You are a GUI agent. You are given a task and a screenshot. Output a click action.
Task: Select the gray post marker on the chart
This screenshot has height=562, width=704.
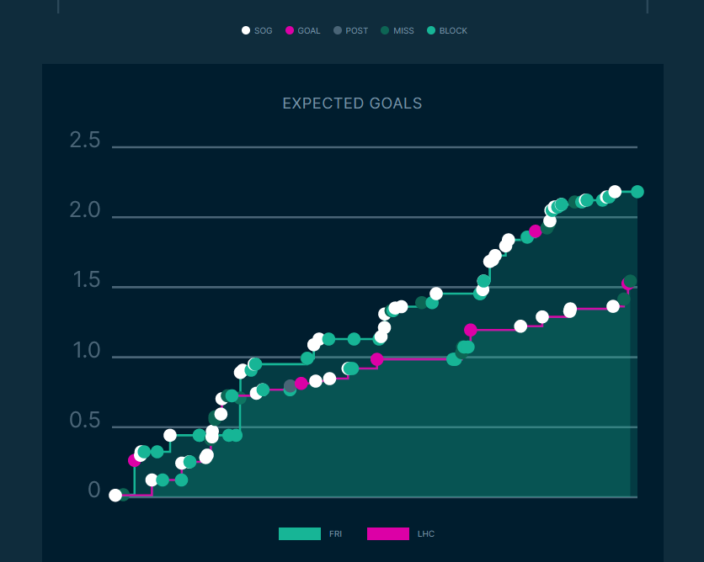coord(291,385)
